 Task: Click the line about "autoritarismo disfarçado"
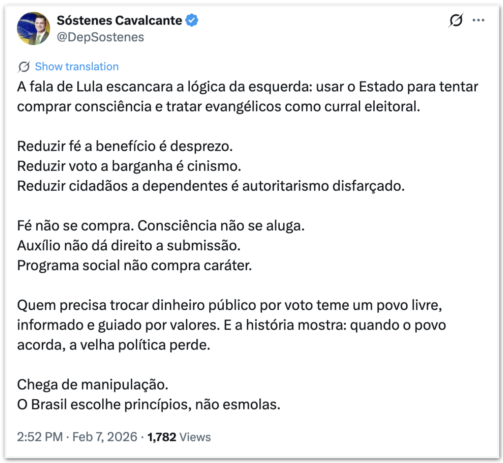pos(211,186)
